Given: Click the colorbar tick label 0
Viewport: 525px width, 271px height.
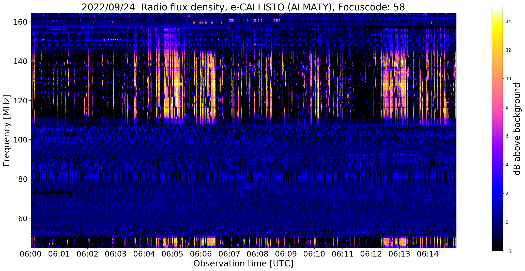Looking at the screenshot, I should pos(507,222).
